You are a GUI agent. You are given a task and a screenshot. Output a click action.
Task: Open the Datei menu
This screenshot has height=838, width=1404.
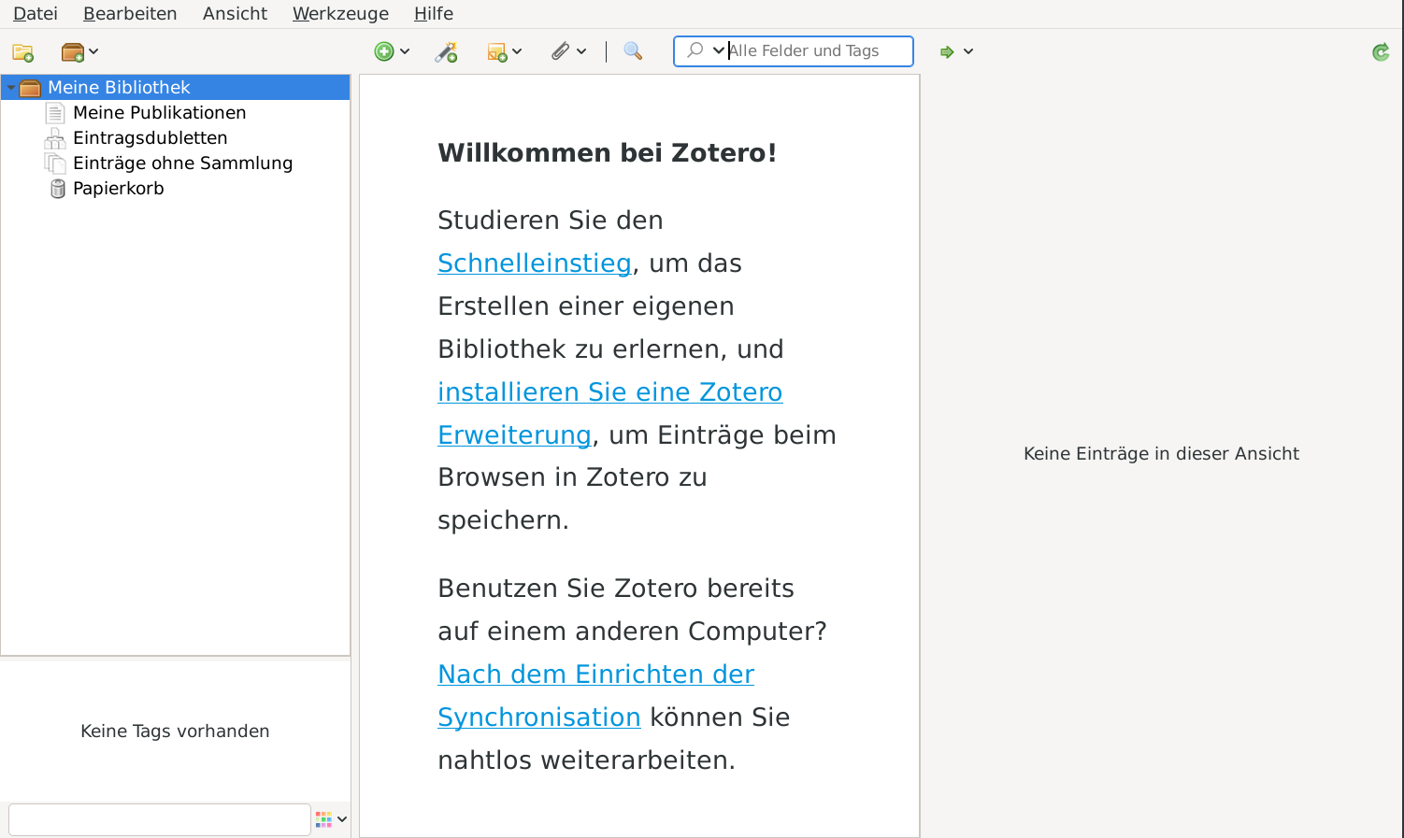point(36,14)
